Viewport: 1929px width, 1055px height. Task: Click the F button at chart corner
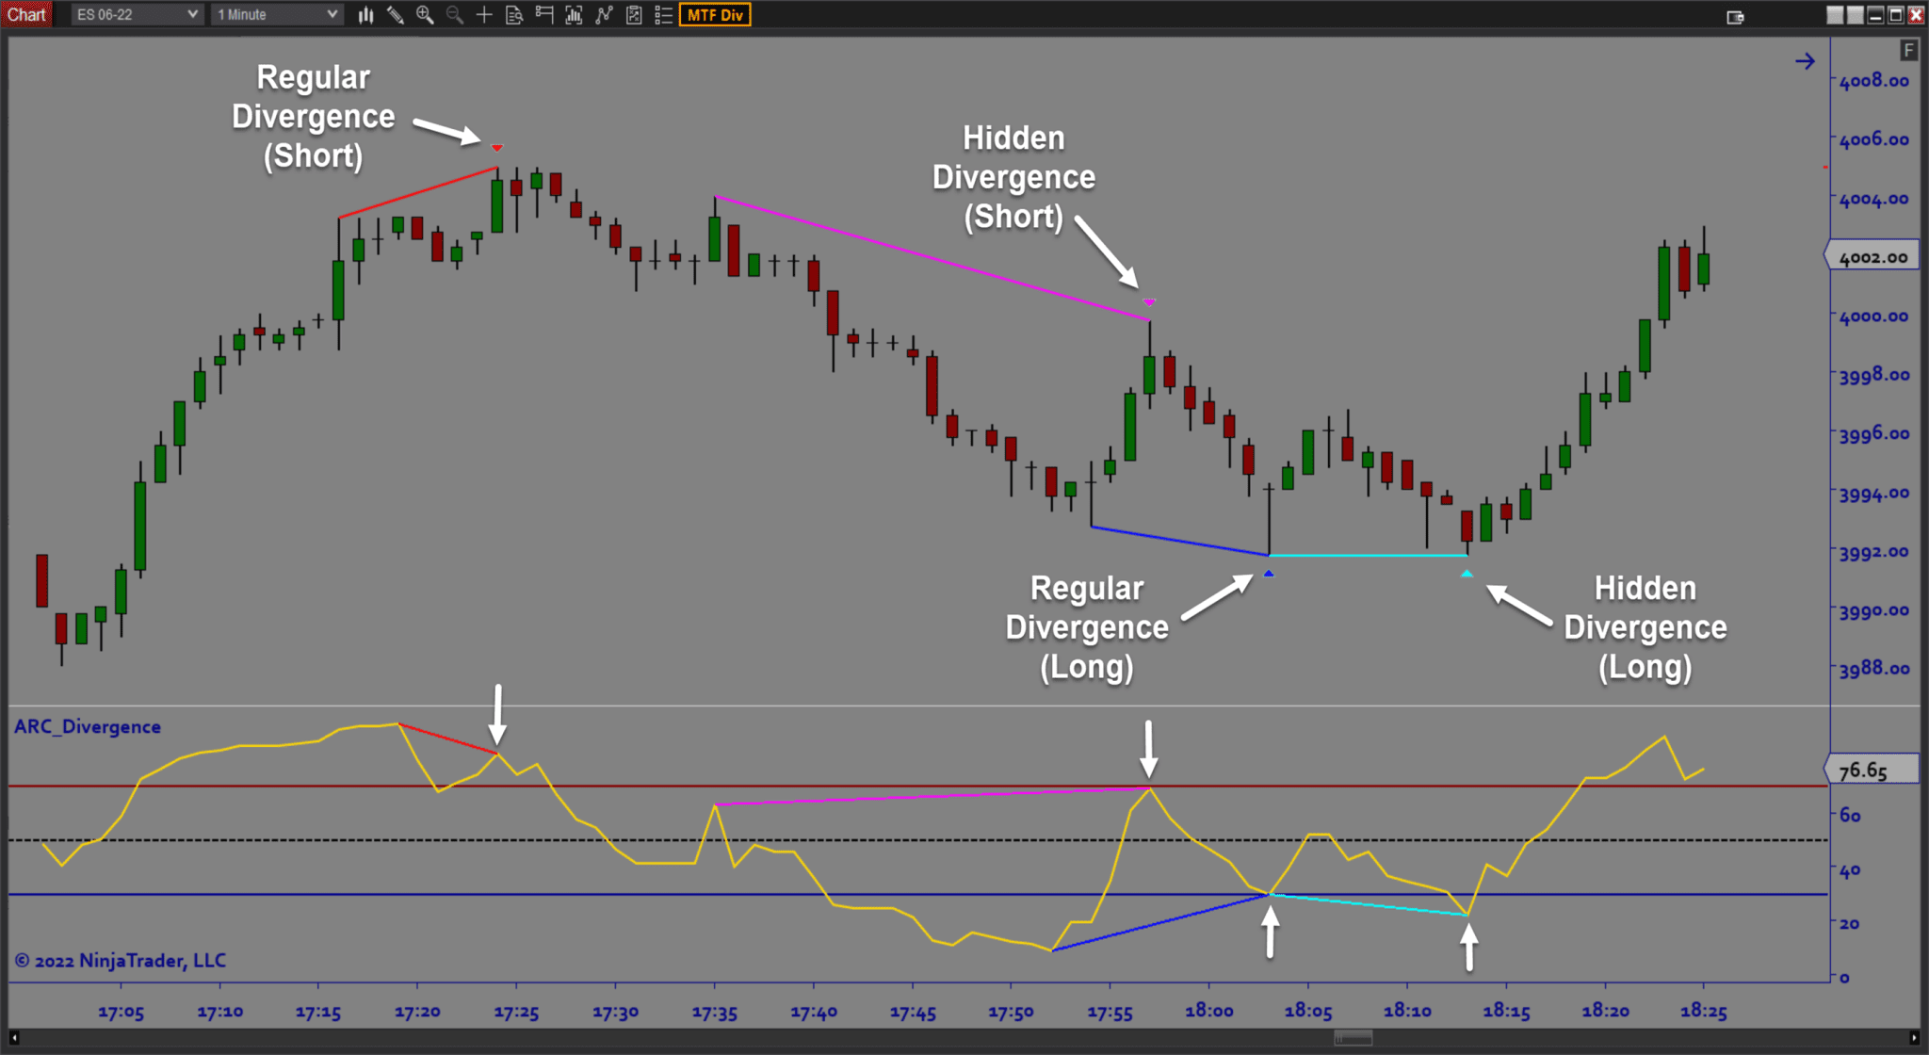[1908, 50]
